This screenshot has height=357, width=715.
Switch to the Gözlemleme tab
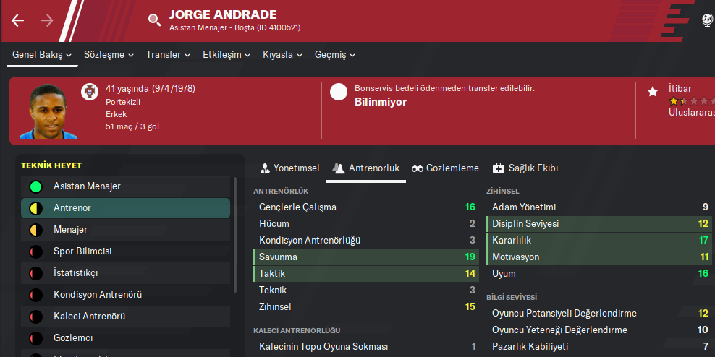coord(445,168)
